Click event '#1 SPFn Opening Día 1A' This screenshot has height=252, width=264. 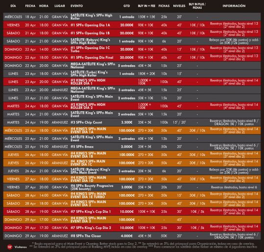tap(90, 25)
